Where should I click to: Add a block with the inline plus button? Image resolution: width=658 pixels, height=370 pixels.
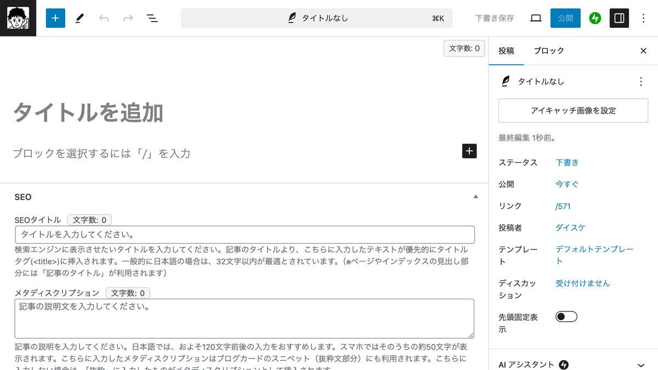click(x=469, y=151)
